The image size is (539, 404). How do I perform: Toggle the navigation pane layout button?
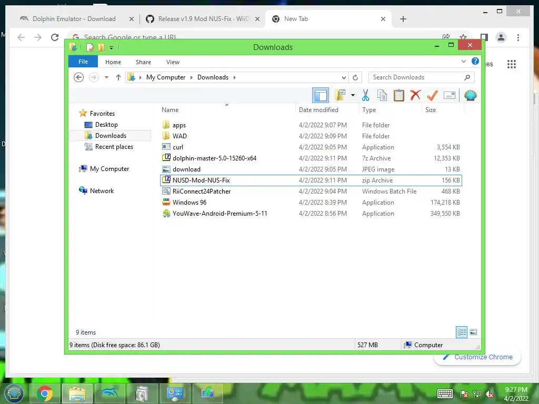click(321, 95)
